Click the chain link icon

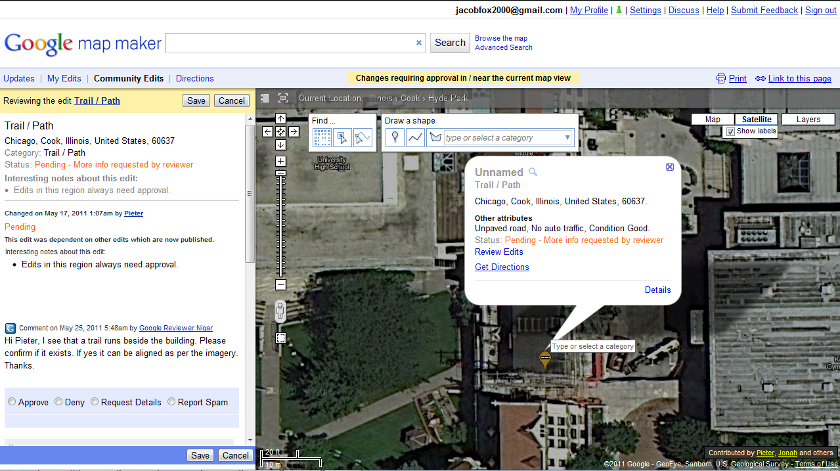[761, 78]
